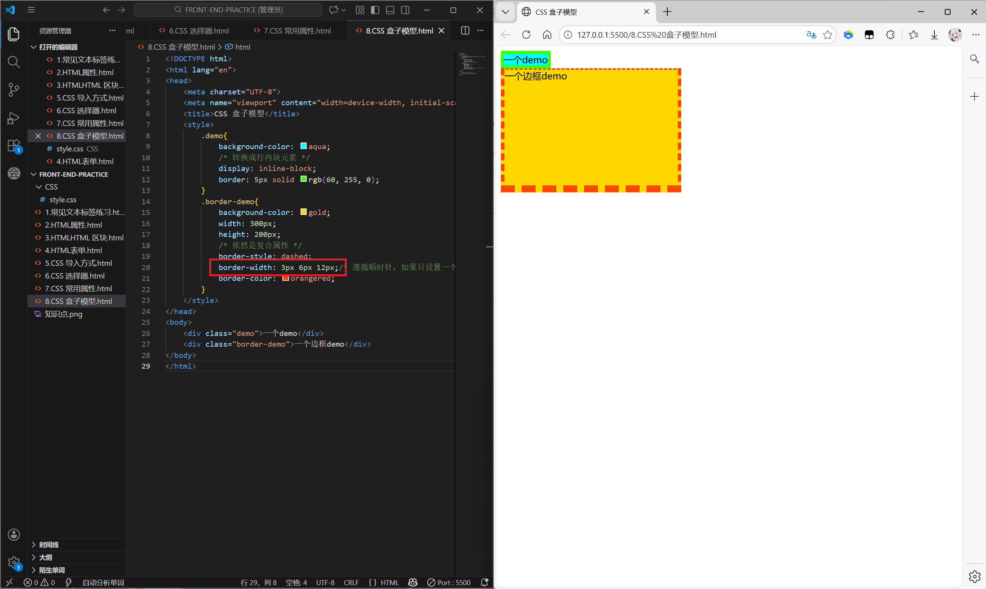Open 知识点.png in the file explorer
This screenshot has width=986, height=589.
pyautogui.click(x=64, y=314)
